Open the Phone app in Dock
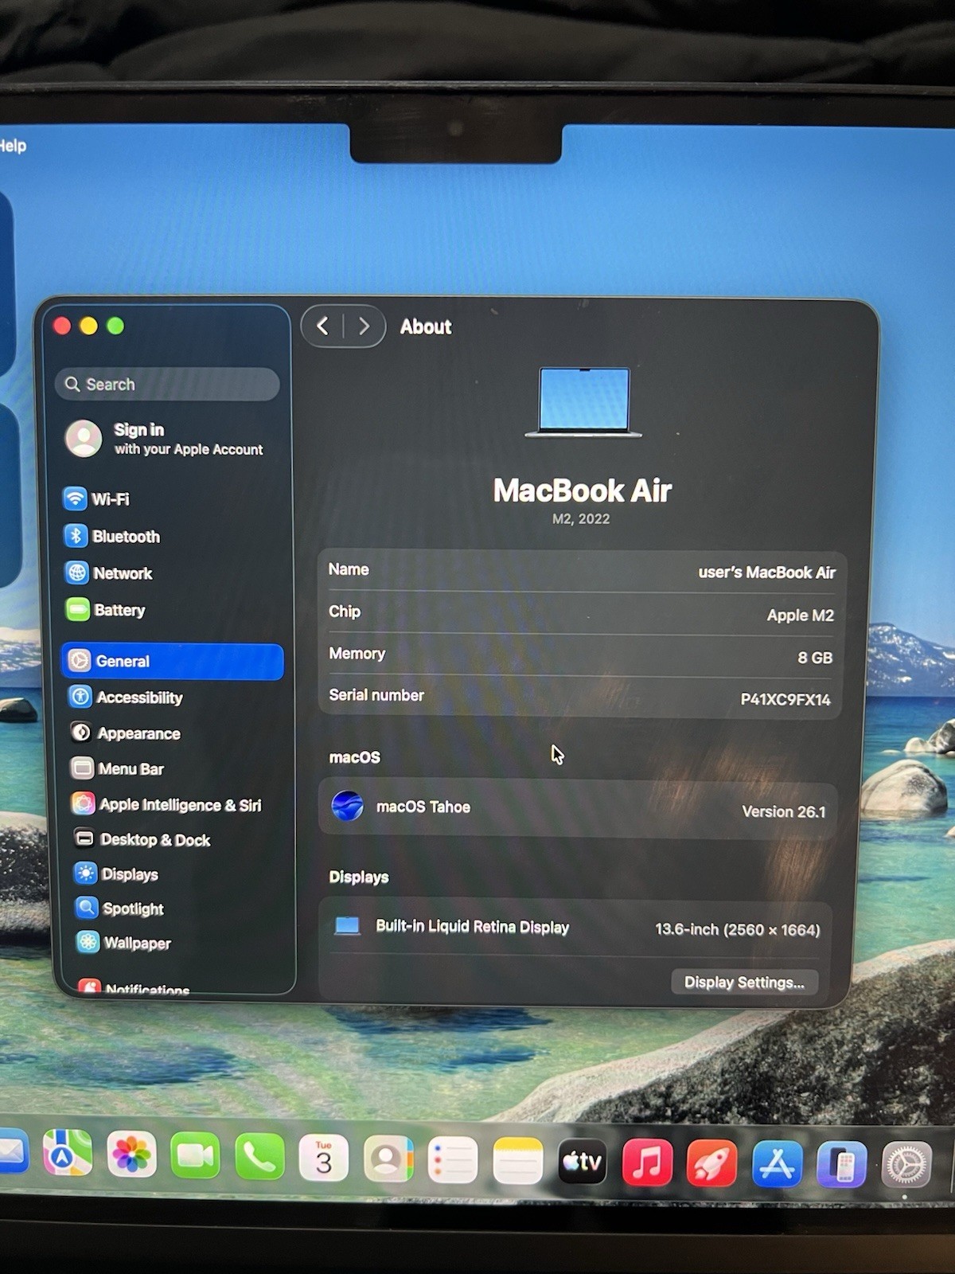 point(259,1156)
